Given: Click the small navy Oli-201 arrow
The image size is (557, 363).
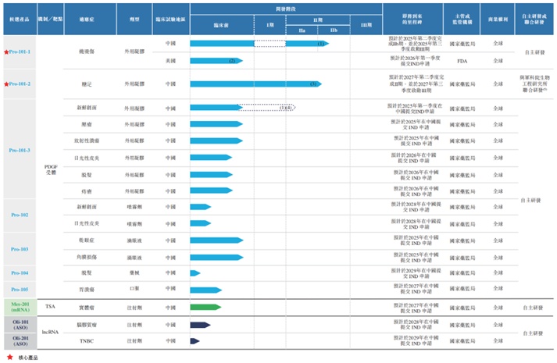Looking at the screenshot, I should (195, 341).
